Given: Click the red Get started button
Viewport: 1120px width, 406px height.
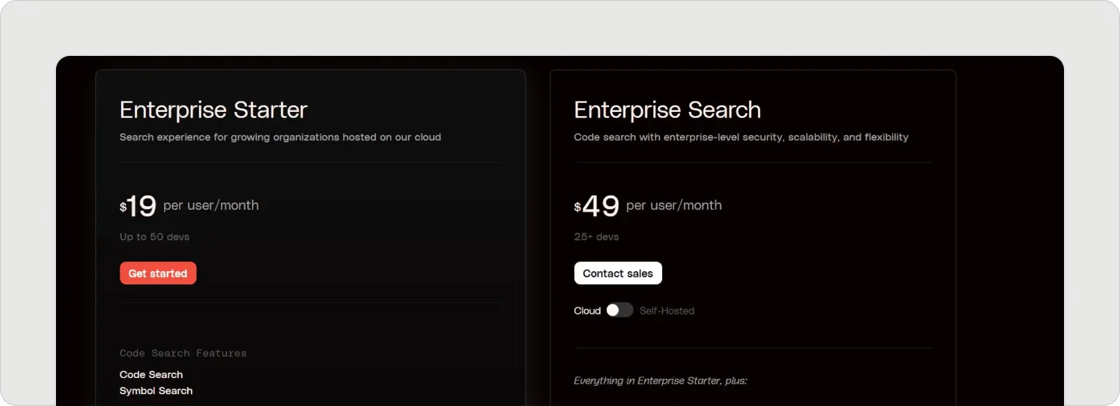Looking at the screenshot, I should coord(157,273).
